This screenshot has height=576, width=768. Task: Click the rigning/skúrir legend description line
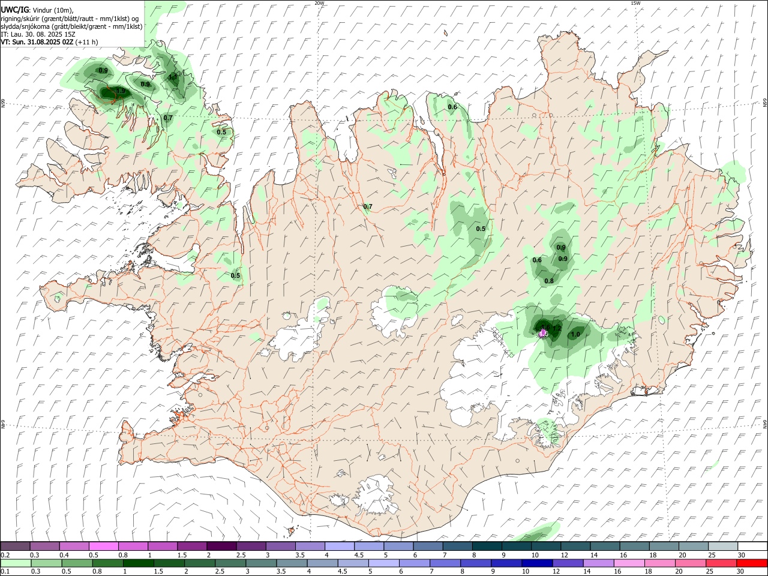tap(70, 19)
